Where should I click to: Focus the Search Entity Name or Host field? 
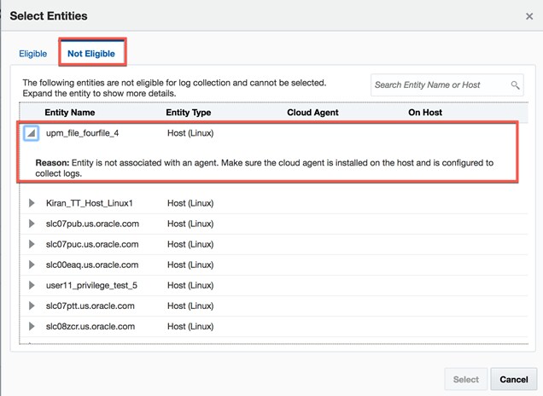point(441,85)
